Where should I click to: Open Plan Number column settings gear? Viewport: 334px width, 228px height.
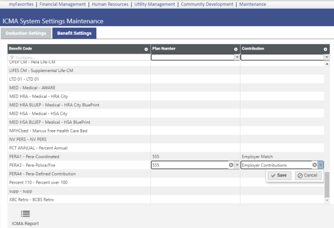(236, 49)
